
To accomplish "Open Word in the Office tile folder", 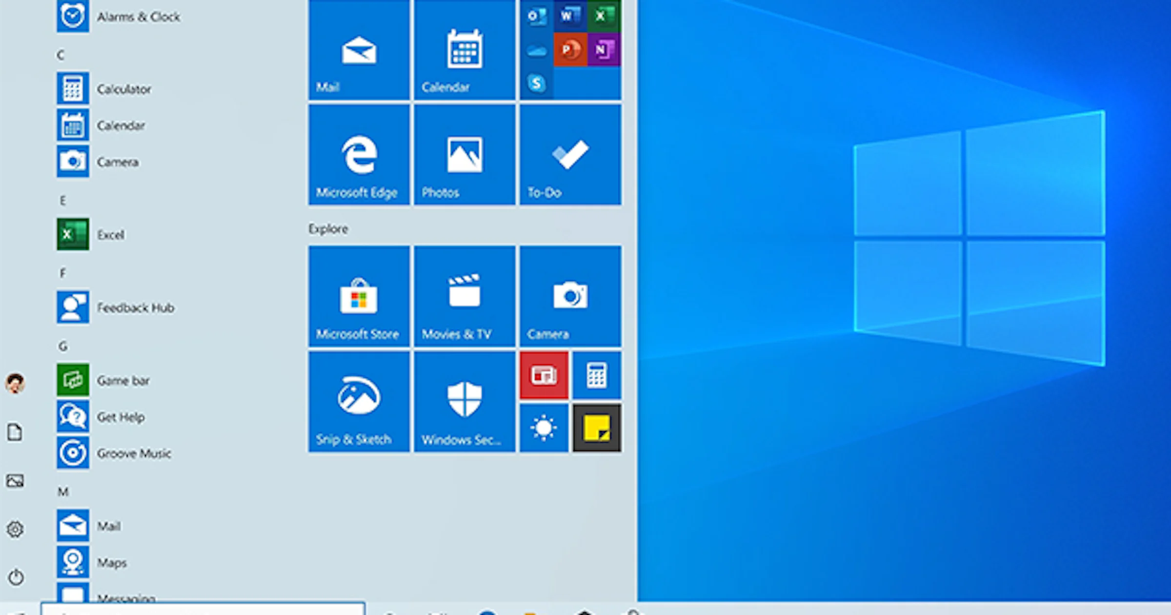I will click(x=570, y=16).
